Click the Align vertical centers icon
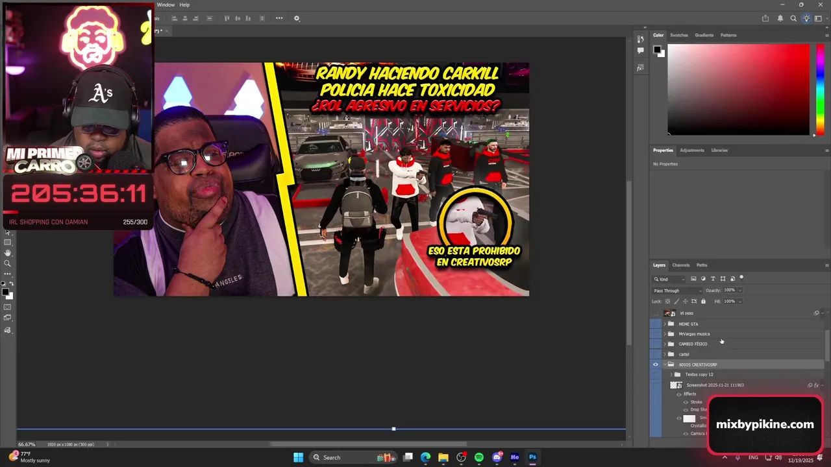Viewport: 831px width, 467px height. pos(238,18)
